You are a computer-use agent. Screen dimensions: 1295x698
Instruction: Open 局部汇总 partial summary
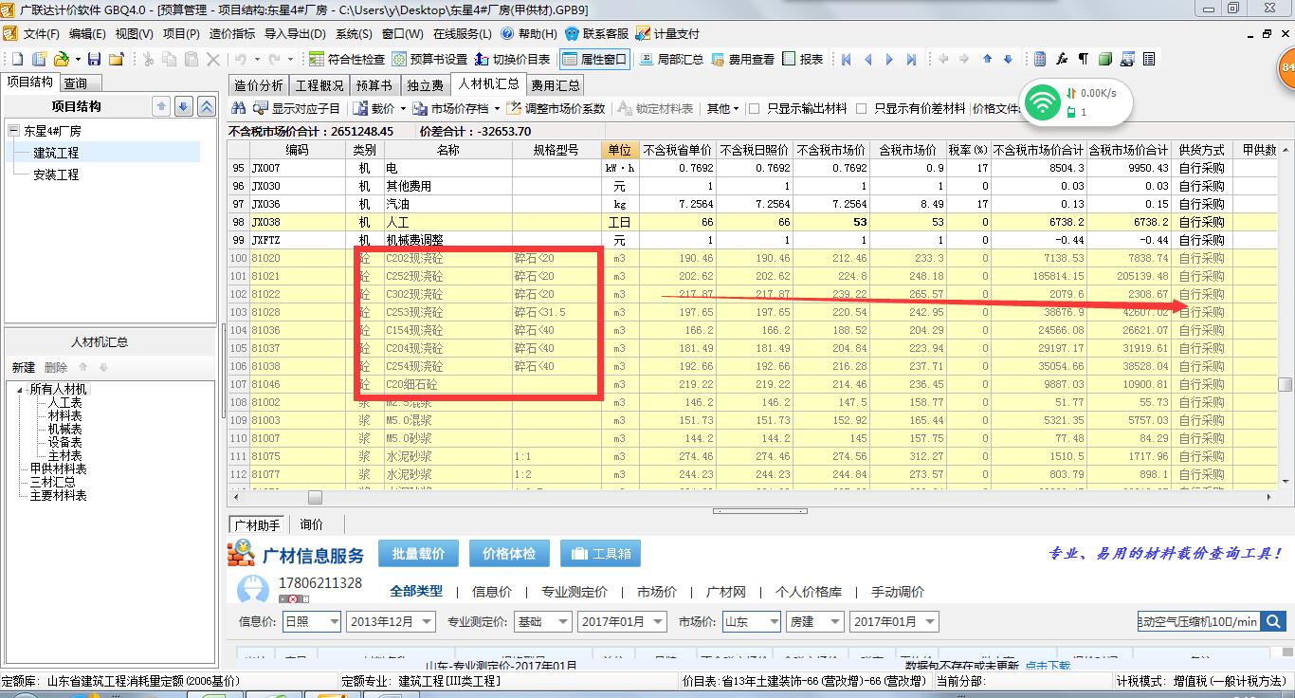coord(671,59)
